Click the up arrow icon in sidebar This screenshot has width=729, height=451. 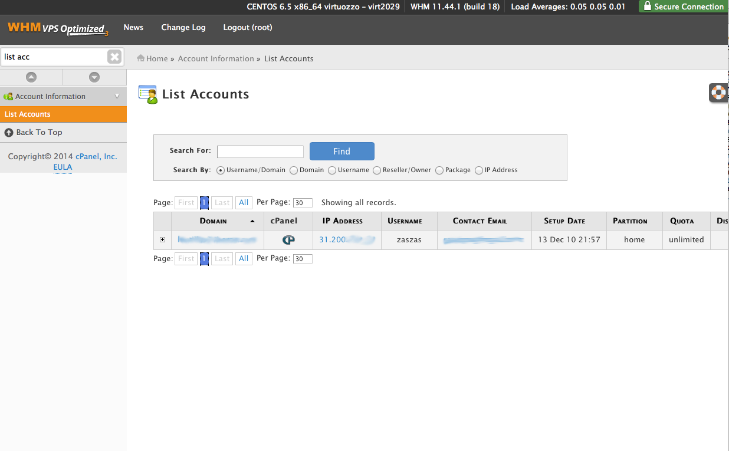pos(31,77)
